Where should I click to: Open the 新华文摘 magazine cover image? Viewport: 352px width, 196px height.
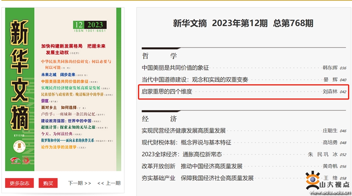click(x=63, y=89)
